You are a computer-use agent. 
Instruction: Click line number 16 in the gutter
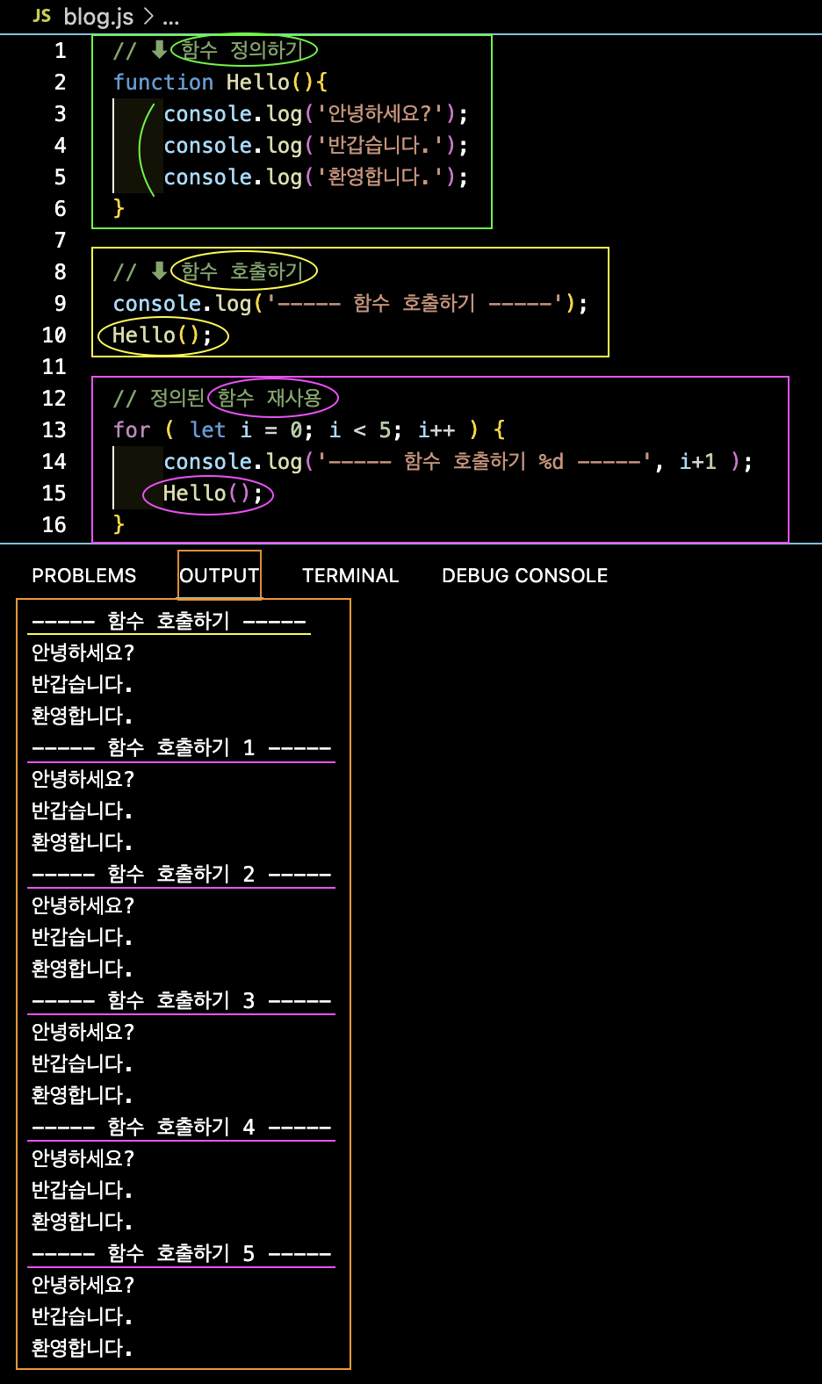click(x=54, y=525)
